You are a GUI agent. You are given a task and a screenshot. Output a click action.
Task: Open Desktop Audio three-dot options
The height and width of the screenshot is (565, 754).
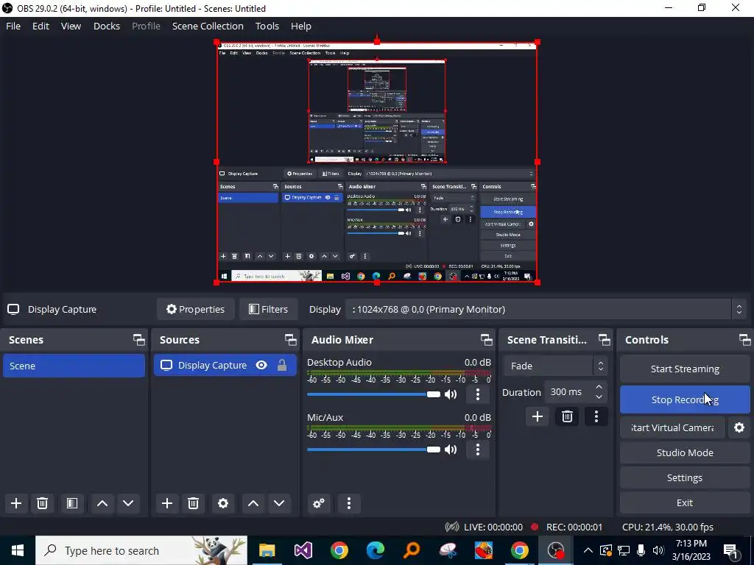coord(477,394)
